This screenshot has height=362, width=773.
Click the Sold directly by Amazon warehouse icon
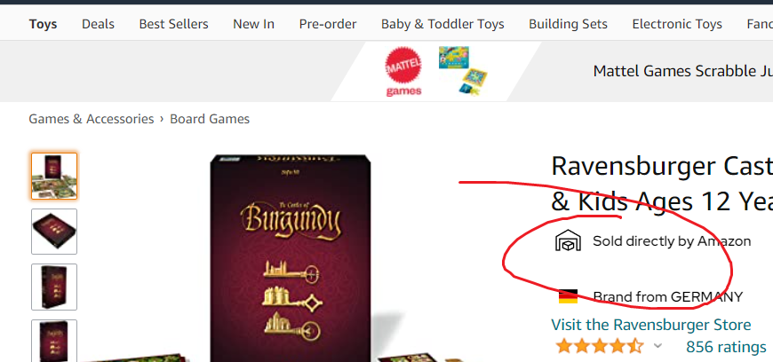[x=568, y=240]
